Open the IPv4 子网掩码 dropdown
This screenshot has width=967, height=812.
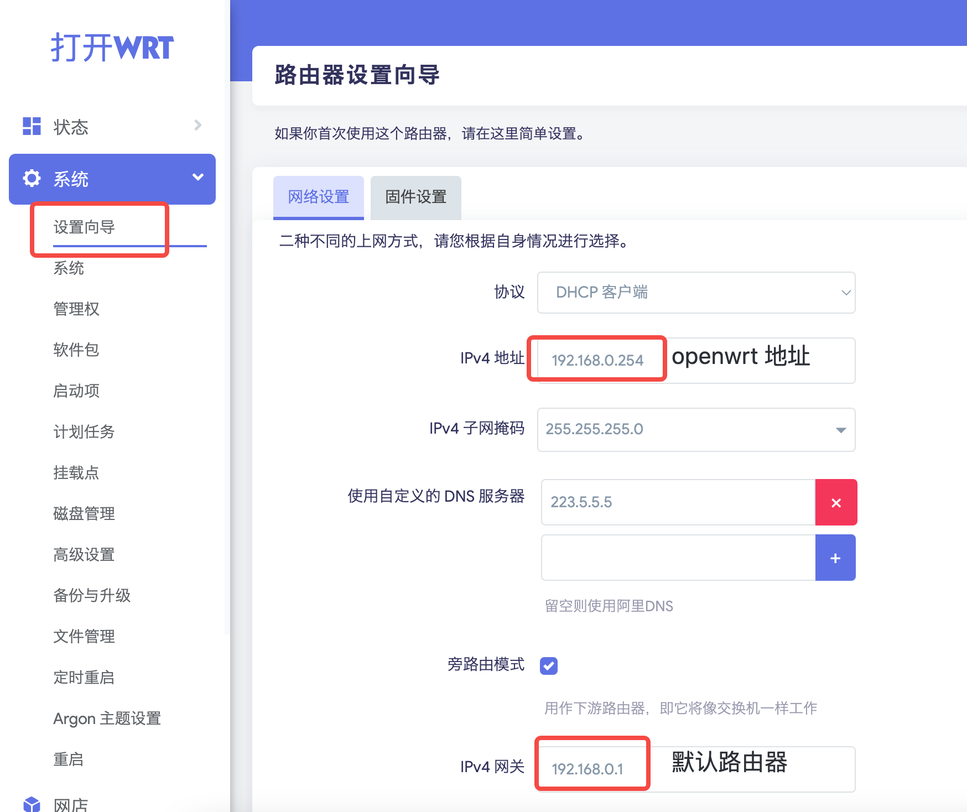pyautogui.click(x=696, y=430)
